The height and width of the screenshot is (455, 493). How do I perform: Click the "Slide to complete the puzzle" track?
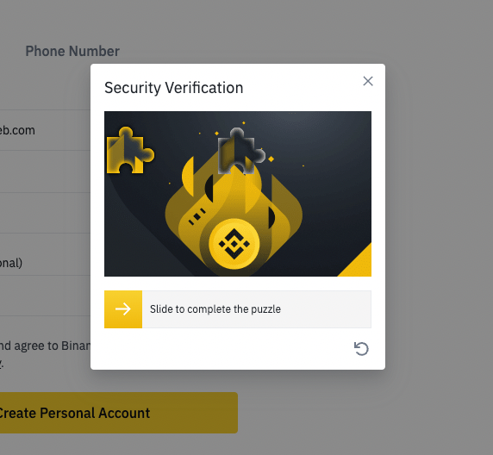238,309
